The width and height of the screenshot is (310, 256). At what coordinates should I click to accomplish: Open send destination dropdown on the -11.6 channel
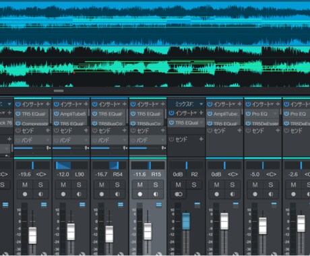click(x=162, y=140)
